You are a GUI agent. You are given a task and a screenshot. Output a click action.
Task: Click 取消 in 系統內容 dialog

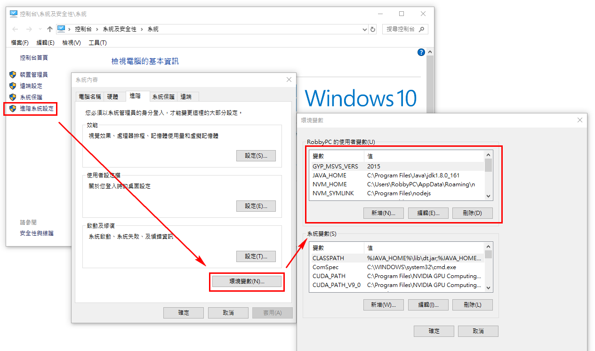(228, 313)
